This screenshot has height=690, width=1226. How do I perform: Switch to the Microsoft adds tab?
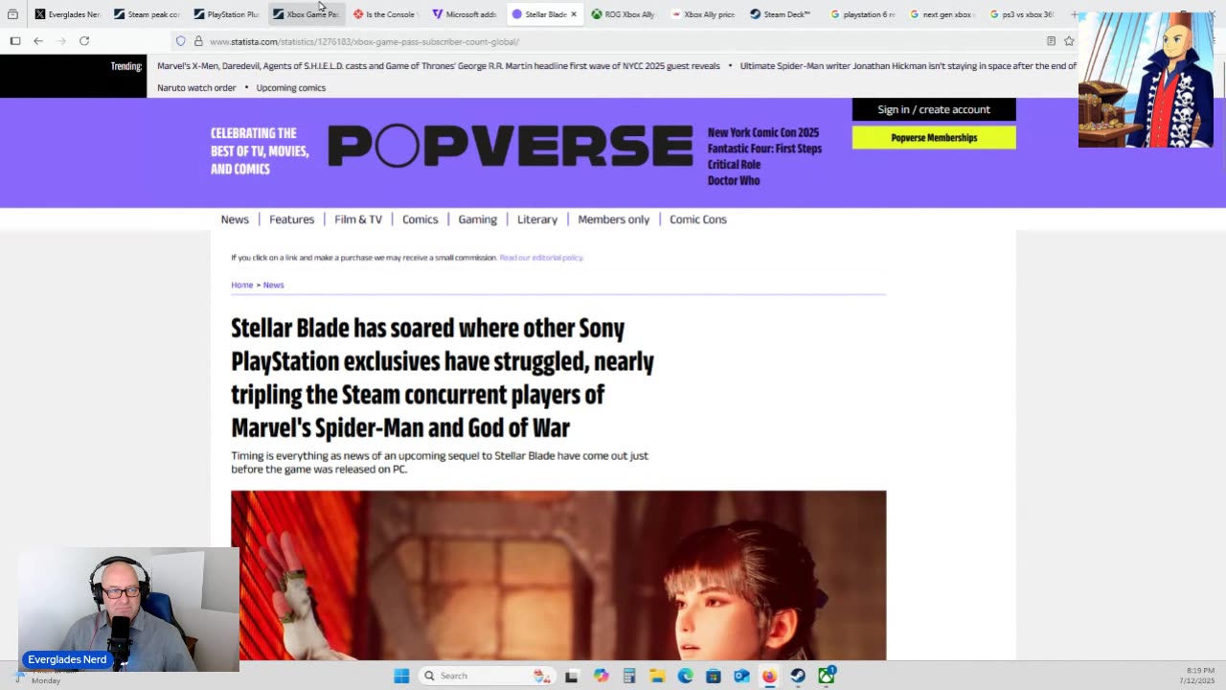464,14
